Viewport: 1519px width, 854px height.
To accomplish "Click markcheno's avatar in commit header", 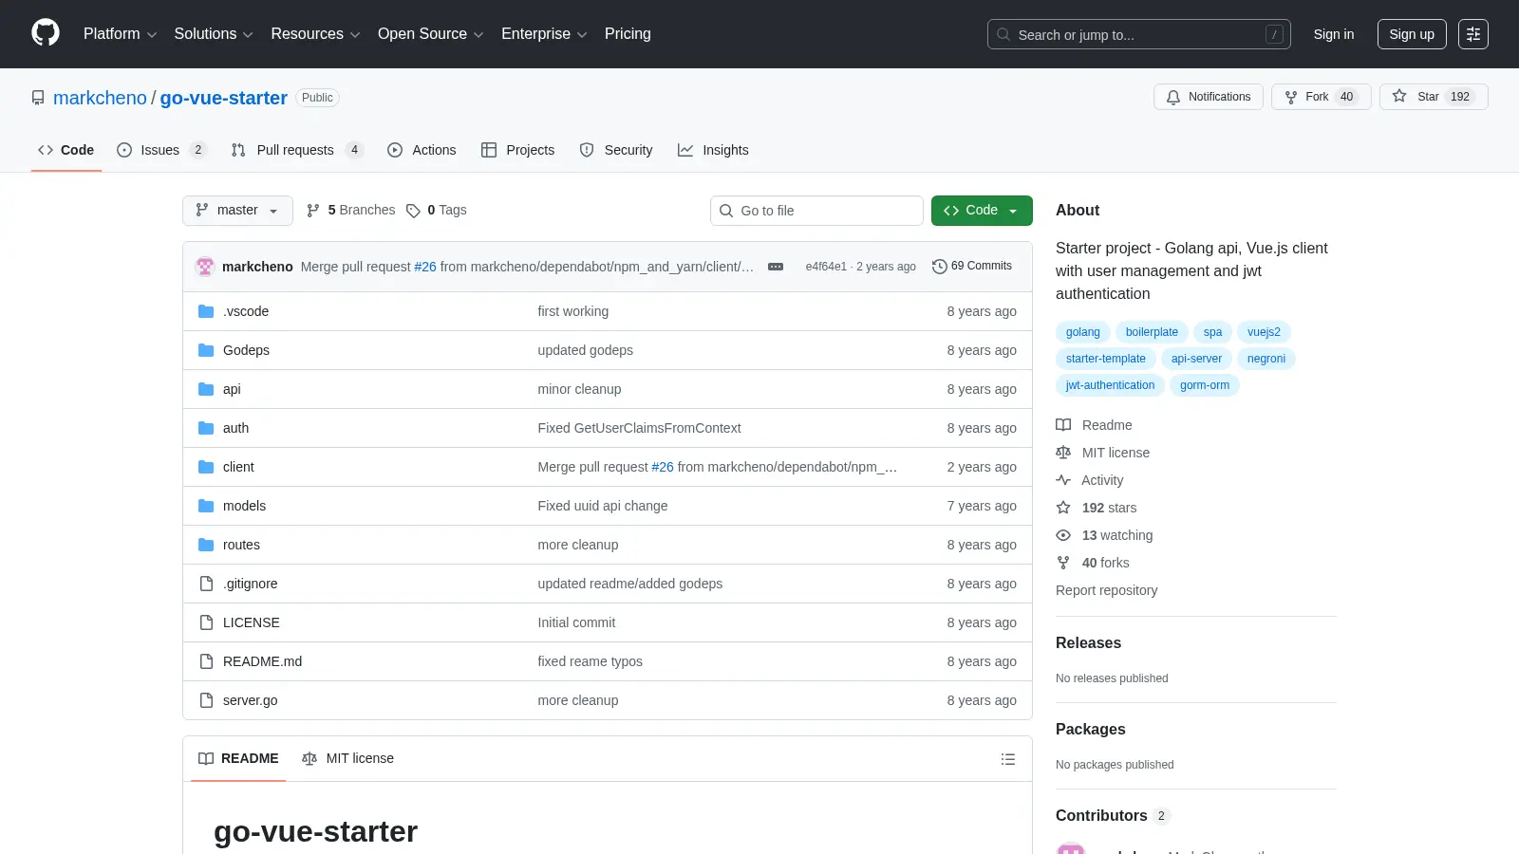I will pos(205,267).
